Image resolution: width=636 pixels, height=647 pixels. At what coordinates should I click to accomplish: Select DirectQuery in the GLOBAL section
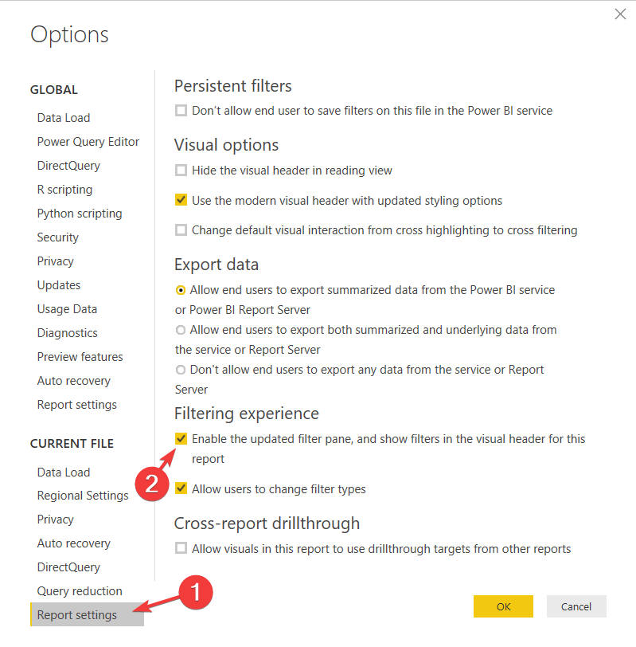67,165
